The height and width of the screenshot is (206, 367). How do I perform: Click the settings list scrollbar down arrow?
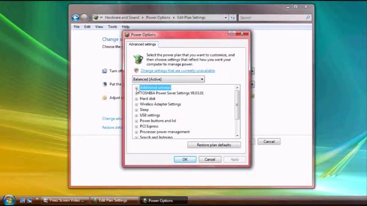[x=237, y=136]
